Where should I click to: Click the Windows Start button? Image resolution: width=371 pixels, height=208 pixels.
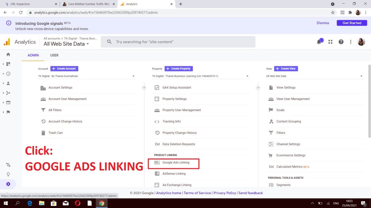click(6, 203)
